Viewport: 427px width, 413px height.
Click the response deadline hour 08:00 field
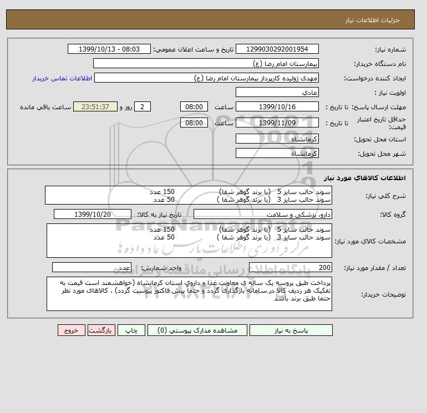tap(194, 107)
